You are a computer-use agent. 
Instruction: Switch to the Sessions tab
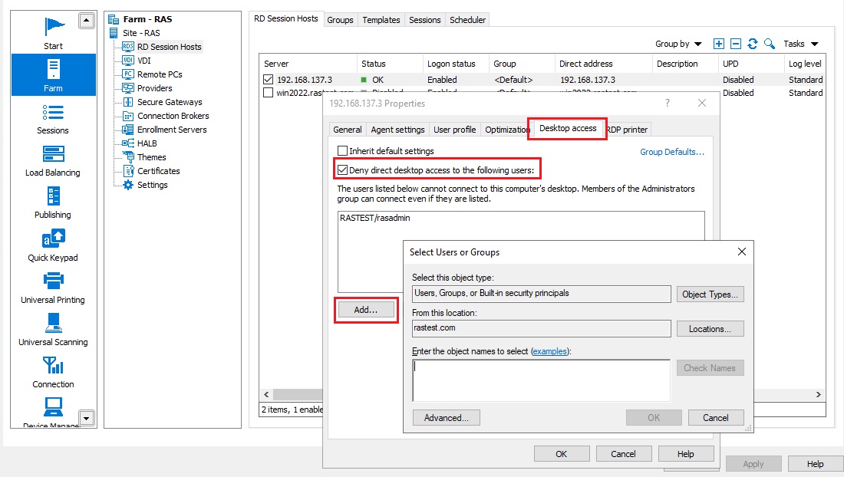pos(425,20)
